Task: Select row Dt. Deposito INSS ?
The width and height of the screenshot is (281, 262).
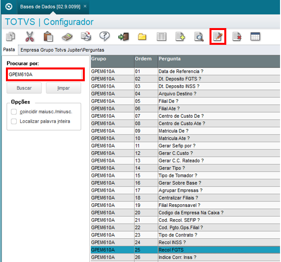Action: (x=185, y=86)
